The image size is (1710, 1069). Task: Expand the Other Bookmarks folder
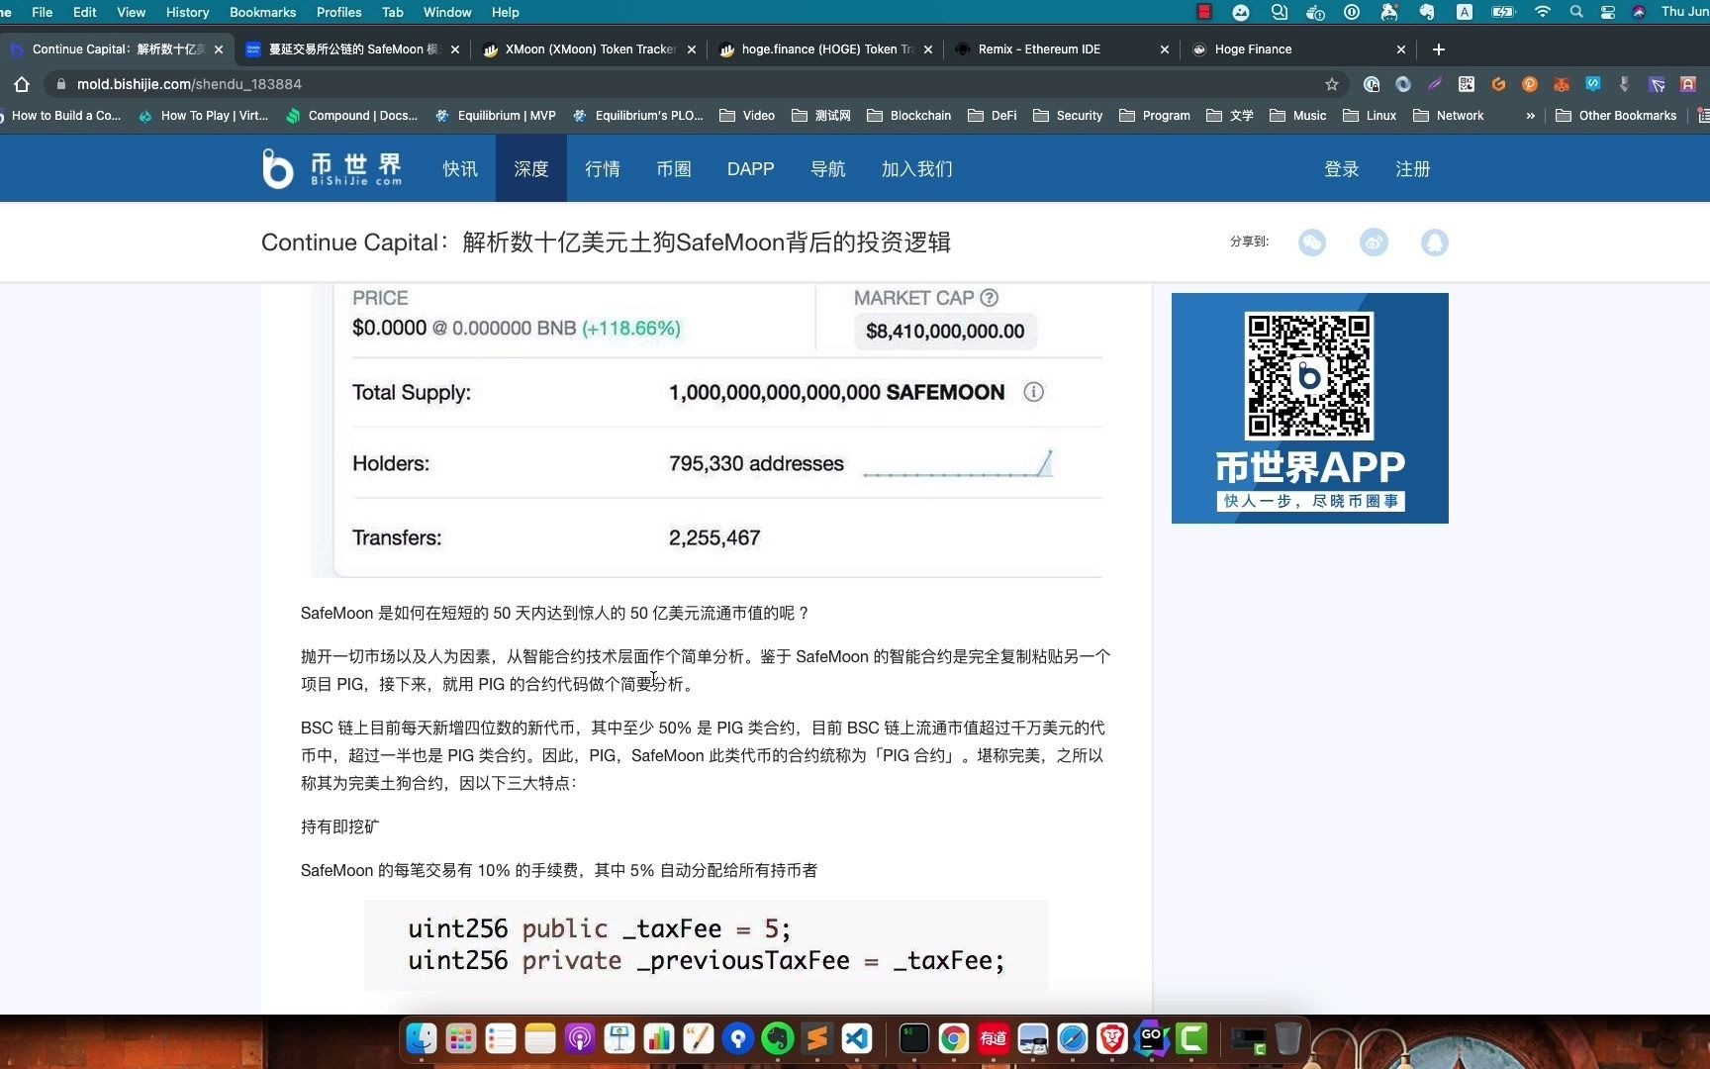1616,116
